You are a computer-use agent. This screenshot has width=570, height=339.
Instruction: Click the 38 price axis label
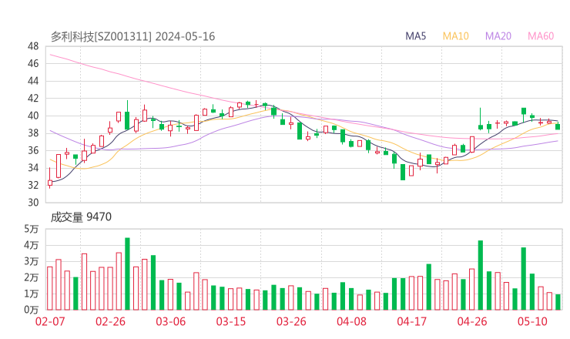coord(33,133)
